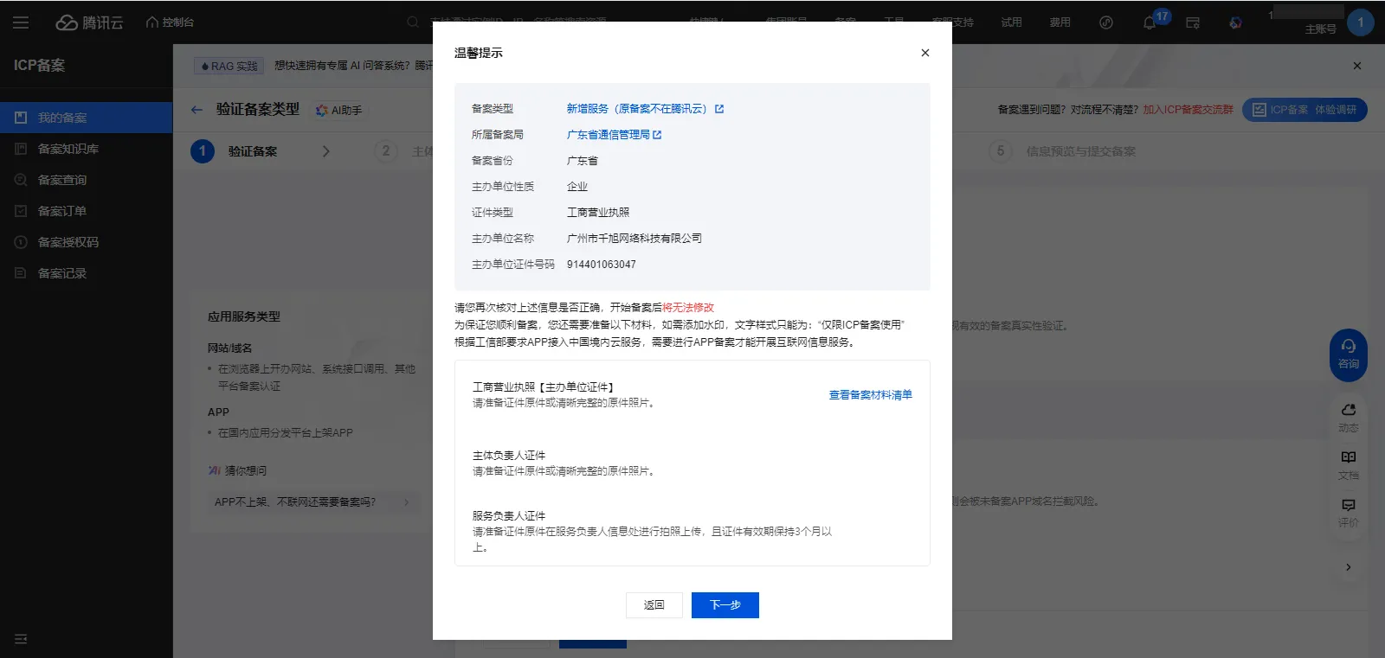Click the search magnifier icon in top bar
Image resolution: width=1385 pixels, height=658 pixels.
point(413,22)
